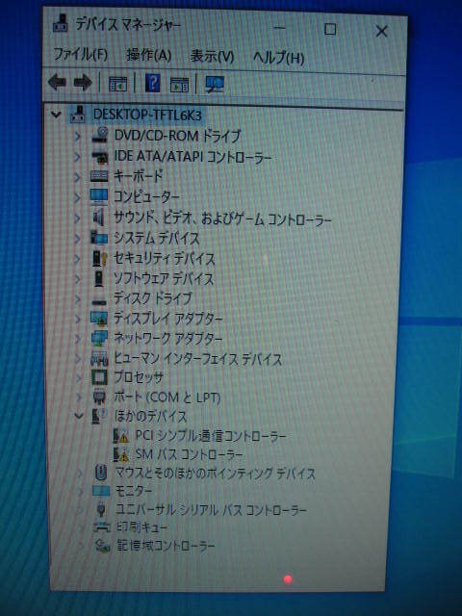
Task: Collapse the DESKTOP-TFTL6K3 root node
Action: 57,115
